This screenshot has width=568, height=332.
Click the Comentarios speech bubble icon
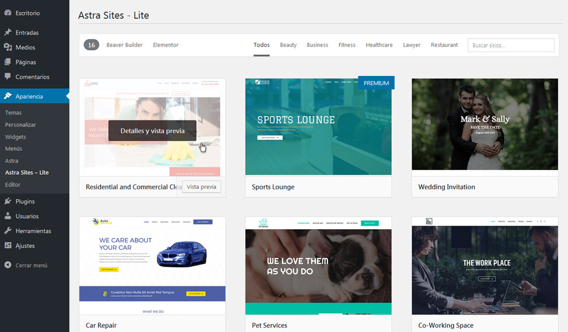(x=8, y=77)
